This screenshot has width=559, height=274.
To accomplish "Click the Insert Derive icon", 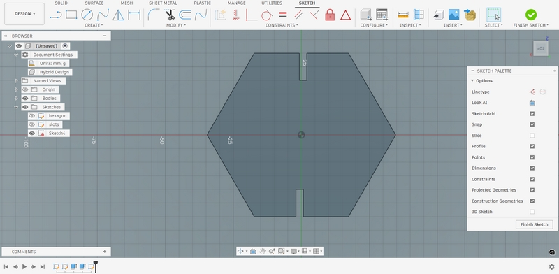I will pos(439,15).
